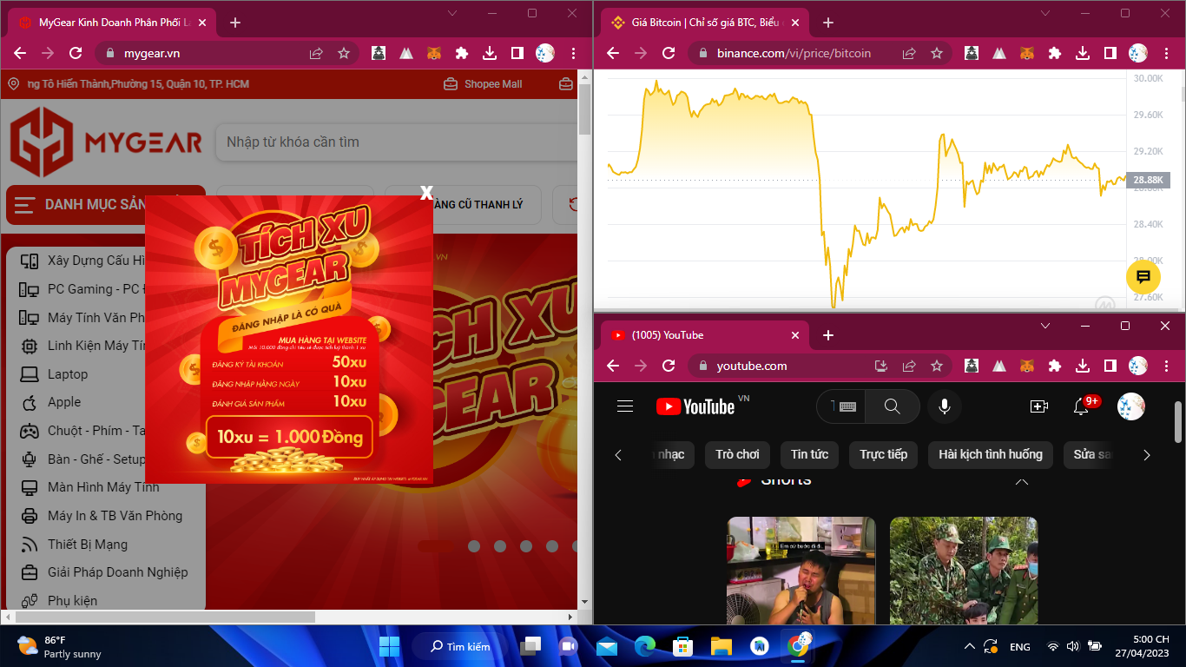Open Chrome menu in the MyGear window
Image resolution: width=1186 pixels, height=667 pixels.
pyautogui.click(x=574, y=53)
